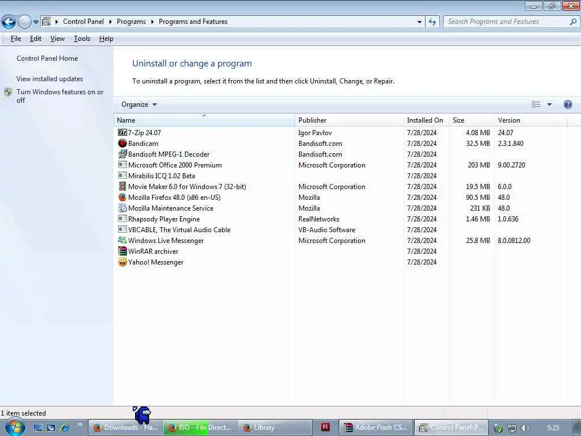Click the Mozilla Firefox 48.0 icon
Image resolution: width=581 pixels, height=436 pixels.
[x=123, y=197]
